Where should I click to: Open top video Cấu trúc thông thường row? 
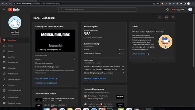point(104,73)
